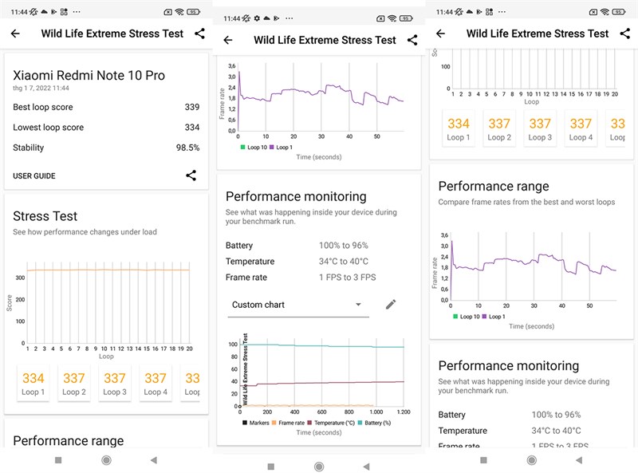Tap the back arrow on the middle screenshot
The width and height of the screenshot is (638, 473).
(x=229, y=40)
